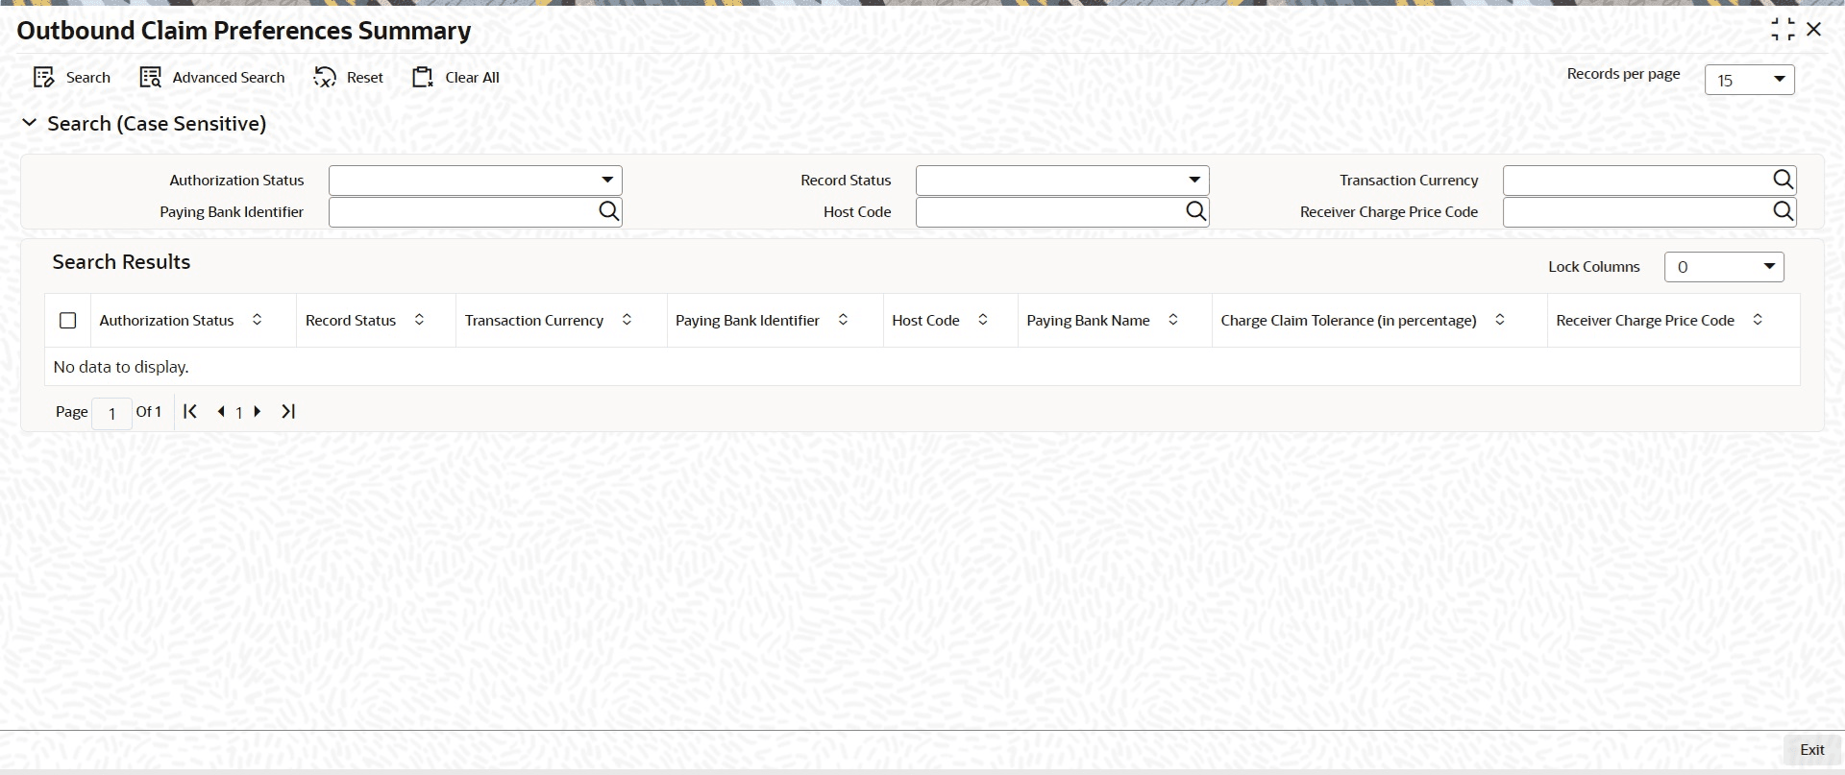Close the Outbound Claim Preferences Summary window
This screenshot has width=1845, height=775.
1813,30
